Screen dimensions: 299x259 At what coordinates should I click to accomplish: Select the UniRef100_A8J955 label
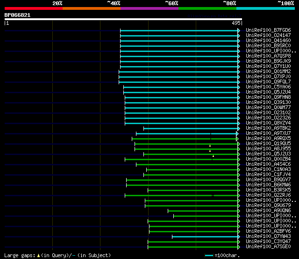coord(268,149)
